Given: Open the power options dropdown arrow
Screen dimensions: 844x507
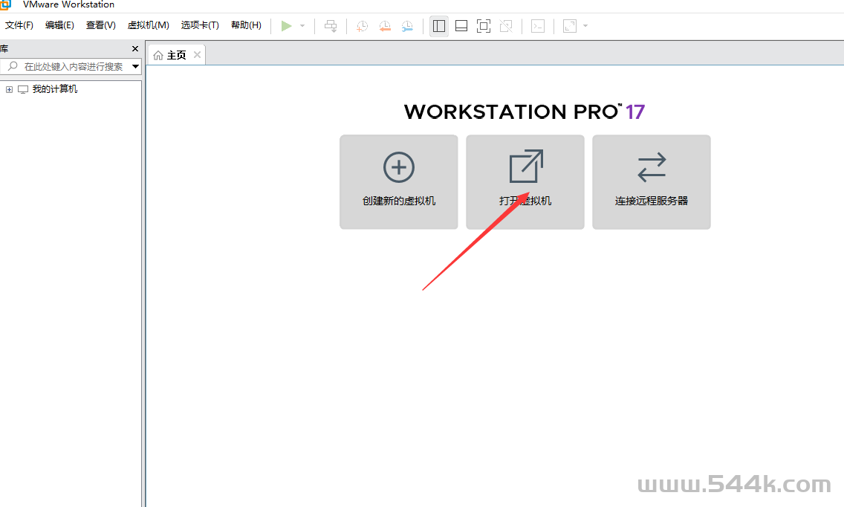Looking at the screenshot, I should pyautogui.click(x=302, y=26).
